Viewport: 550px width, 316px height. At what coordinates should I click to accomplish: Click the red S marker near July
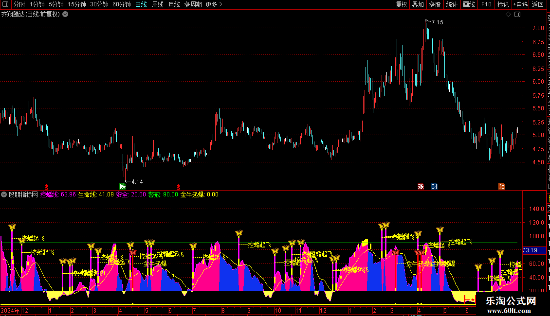[x=179, y=187]
